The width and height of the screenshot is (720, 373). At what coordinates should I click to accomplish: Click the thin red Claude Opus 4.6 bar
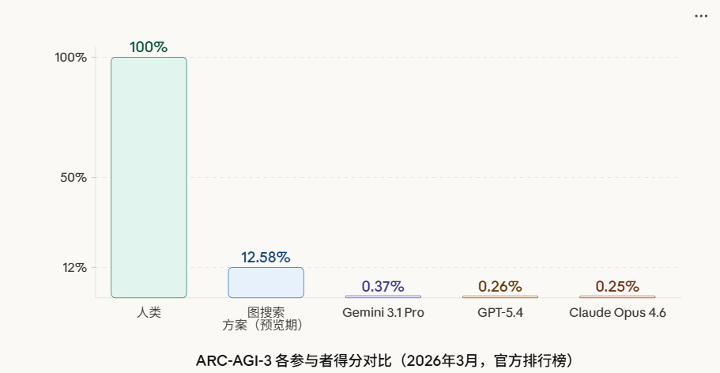tap(617, 296)
